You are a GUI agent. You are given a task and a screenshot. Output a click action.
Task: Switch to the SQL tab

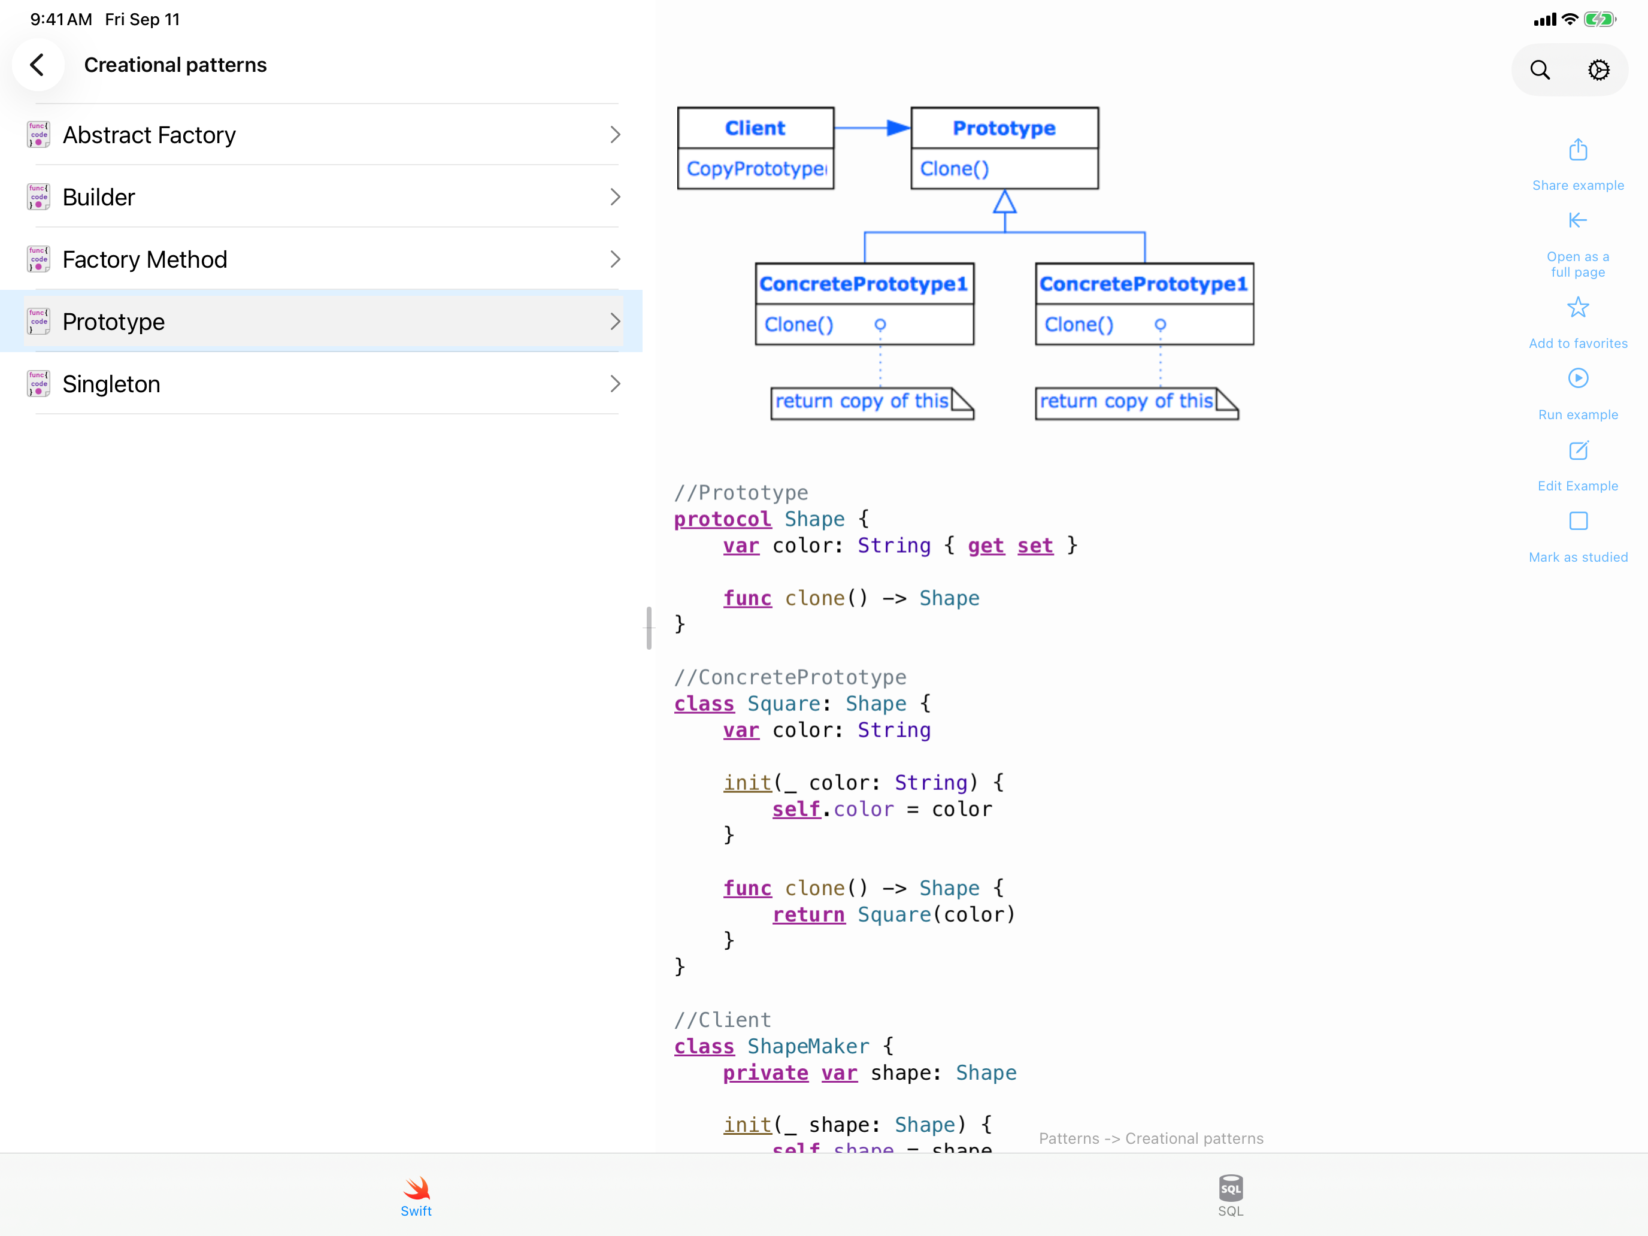pos(1231,1196)
